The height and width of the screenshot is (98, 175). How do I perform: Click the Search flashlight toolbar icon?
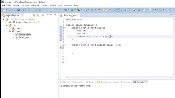(107, 10)
